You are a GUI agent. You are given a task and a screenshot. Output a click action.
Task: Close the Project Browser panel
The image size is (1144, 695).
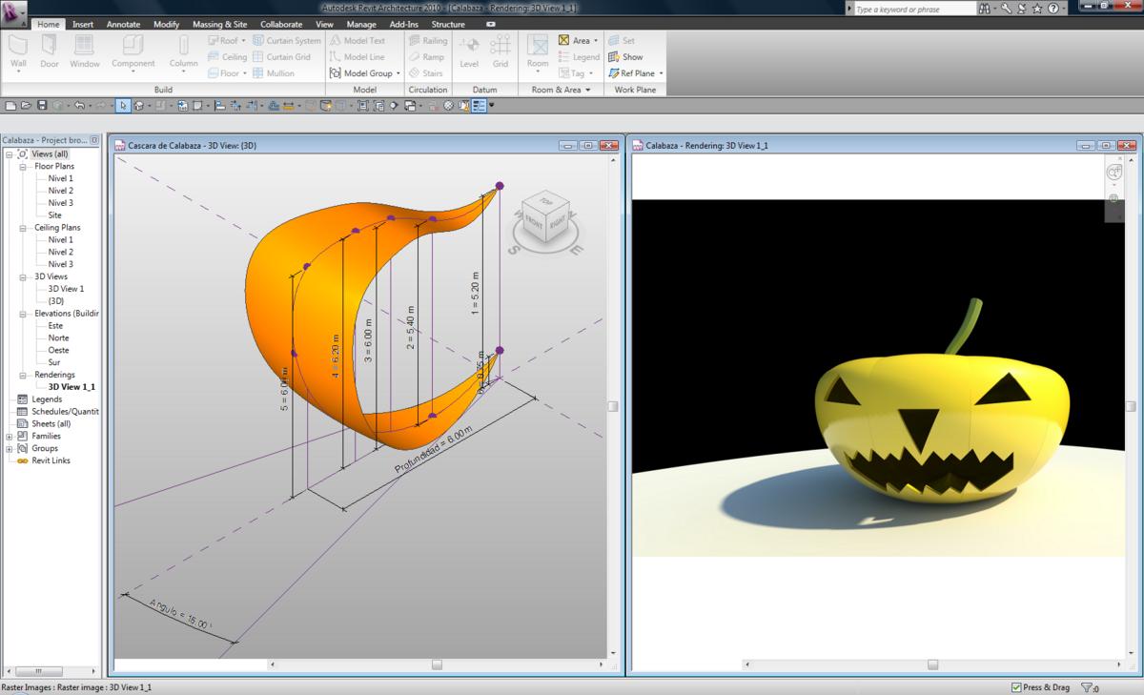point(95,139)
